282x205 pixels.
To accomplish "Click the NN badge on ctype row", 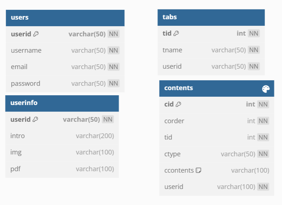I will 263,154.
